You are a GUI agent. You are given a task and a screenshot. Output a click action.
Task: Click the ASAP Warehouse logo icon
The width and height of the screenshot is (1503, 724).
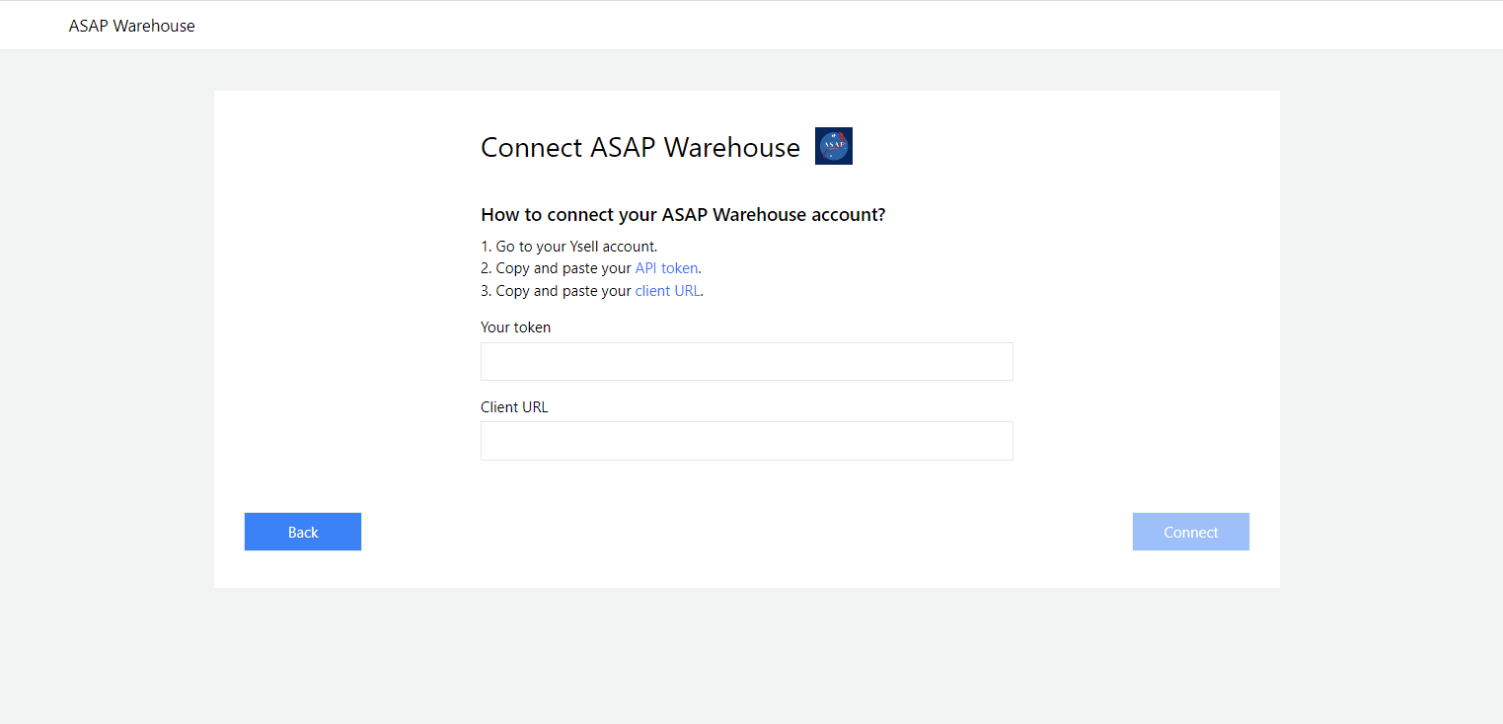click(834, 146)
